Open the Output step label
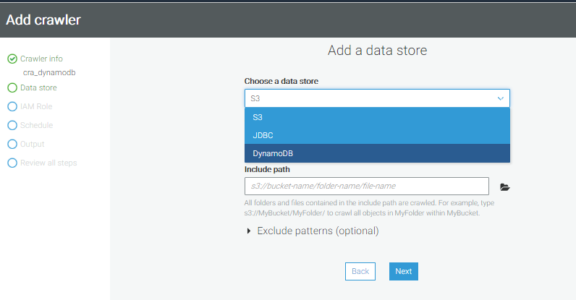 click(33, 144)
